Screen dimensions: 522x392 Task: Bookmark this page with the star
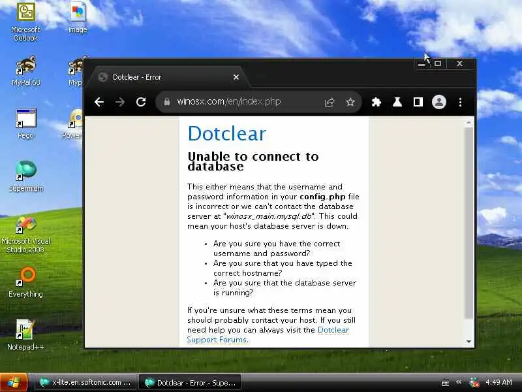350,102
